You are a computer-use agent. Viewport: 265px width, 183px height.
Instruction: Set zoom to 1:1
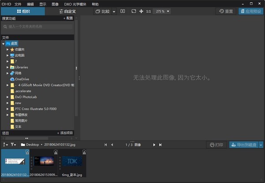point(148,11)
